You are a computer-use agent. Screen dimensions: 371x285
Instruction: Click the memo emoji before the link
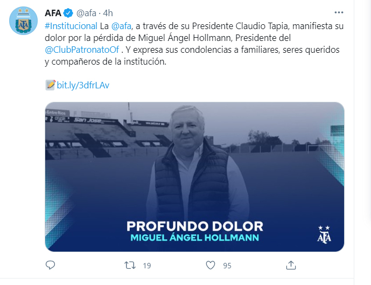(51, 85)
